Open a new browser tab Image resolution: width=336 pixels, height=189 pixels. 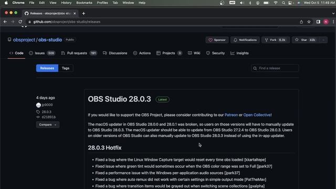coord(83,13)
